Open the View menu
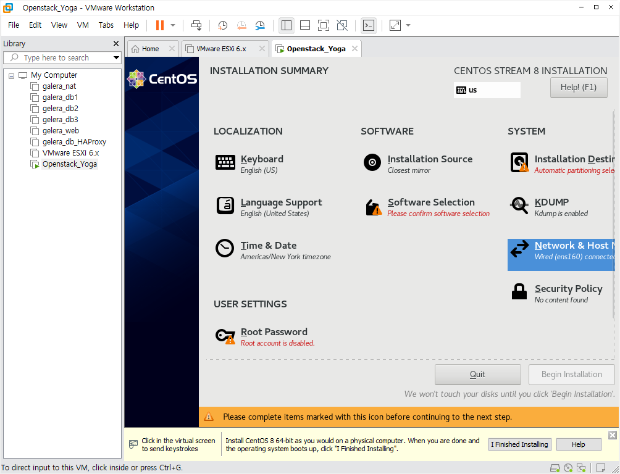 [59, 25]
